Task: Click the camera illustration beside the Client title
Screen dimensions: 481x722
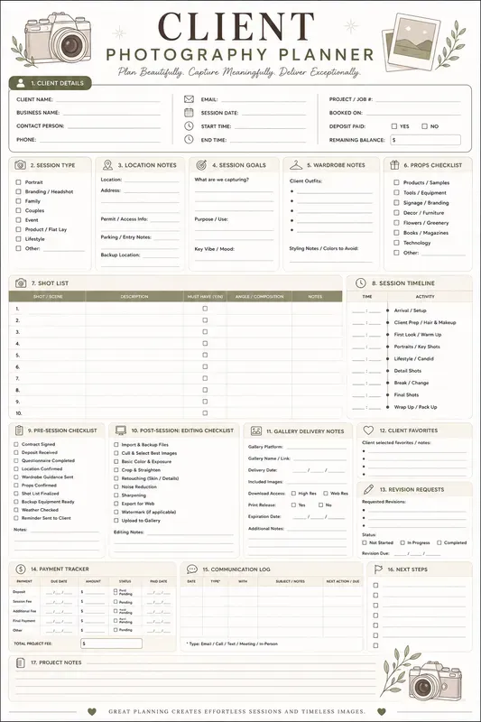Action: coord(58,37)
